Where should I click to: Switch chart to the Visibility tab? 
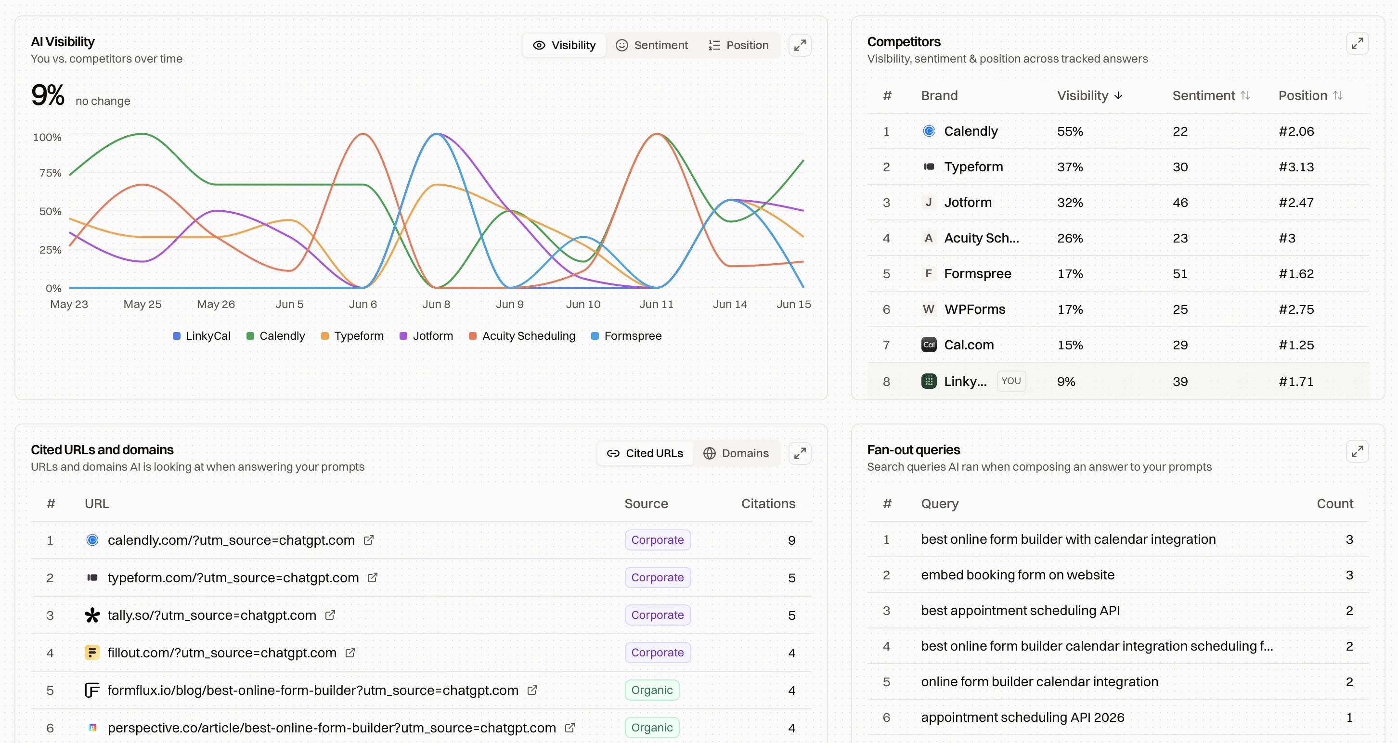pos(564,46)
